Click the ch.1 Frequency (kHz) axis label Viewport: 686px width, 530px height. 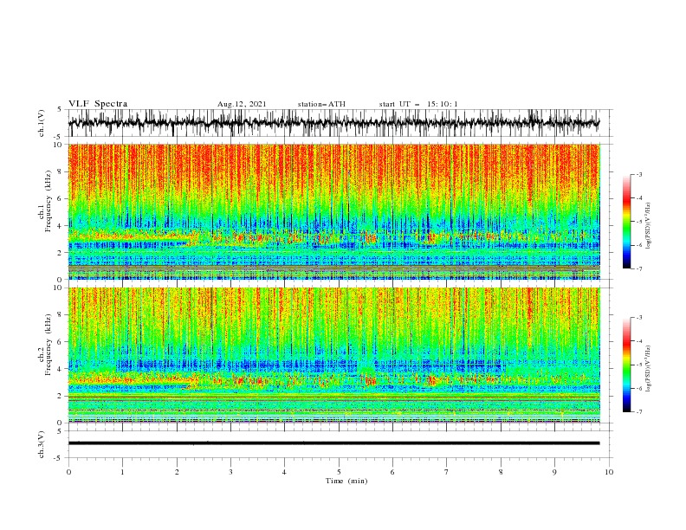[44, 199]
